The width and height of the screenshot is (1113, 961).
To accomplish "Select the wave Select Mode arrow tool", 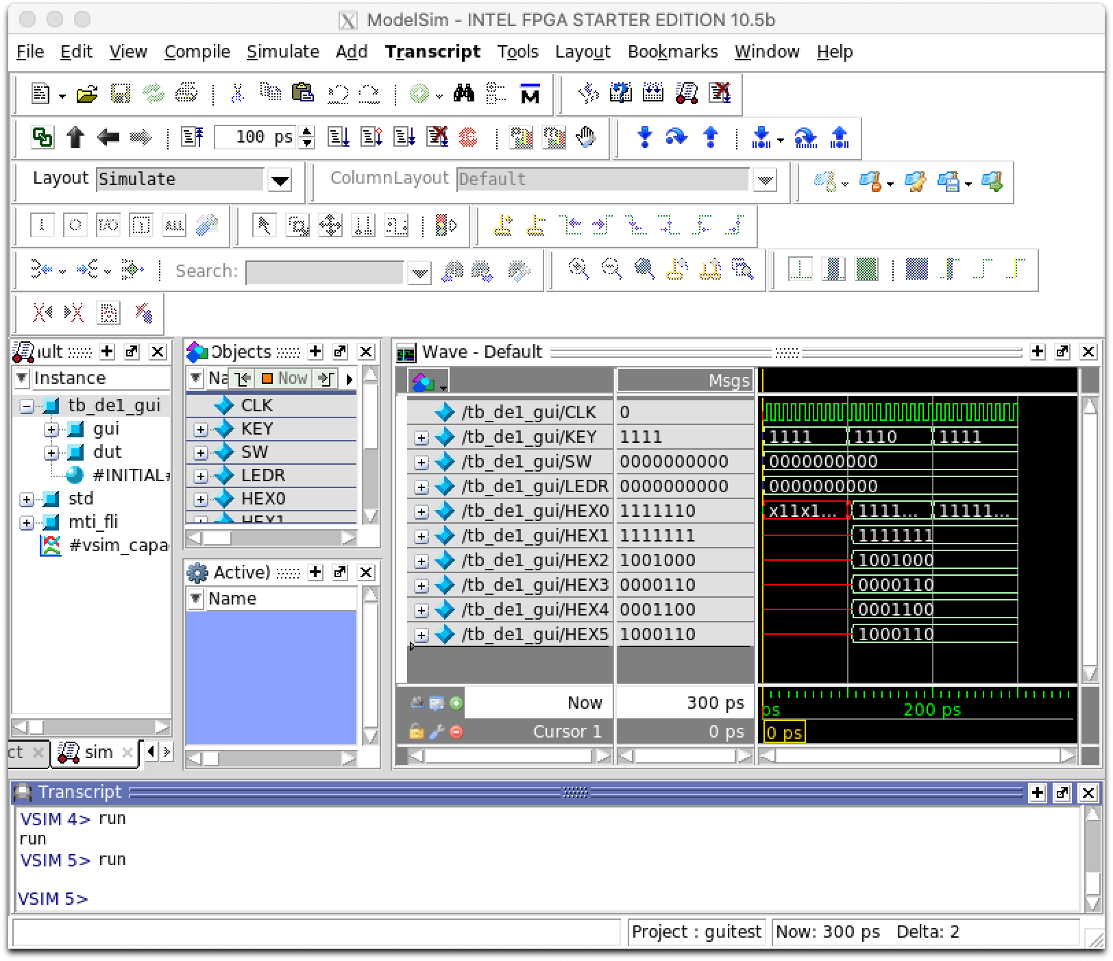I will (264, 226).
